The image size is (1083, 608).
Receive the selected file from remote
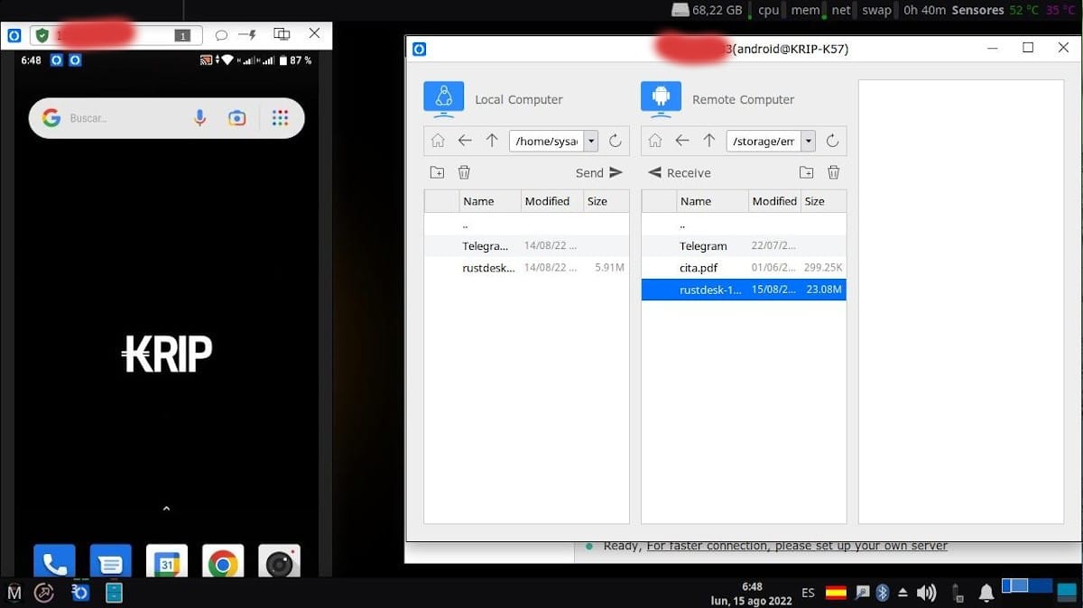(x=680, y=172)
